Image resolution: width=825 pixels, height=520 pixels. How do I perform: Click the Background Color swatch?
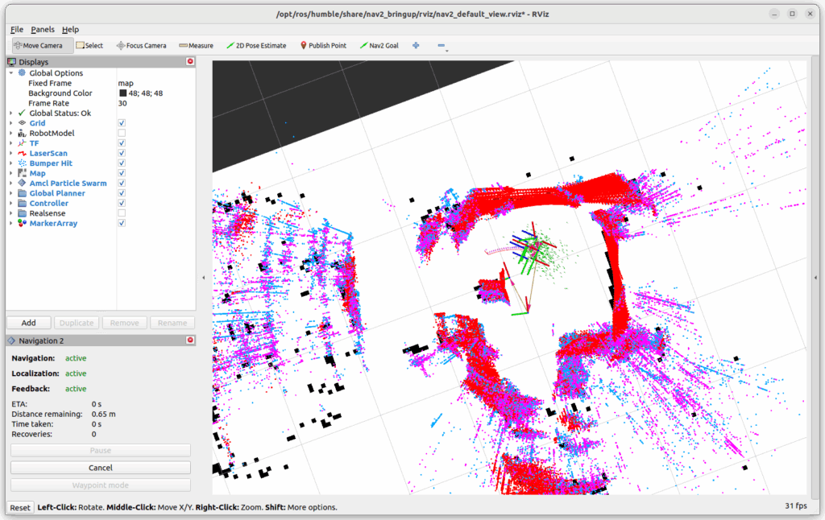[x=122, y=93]
